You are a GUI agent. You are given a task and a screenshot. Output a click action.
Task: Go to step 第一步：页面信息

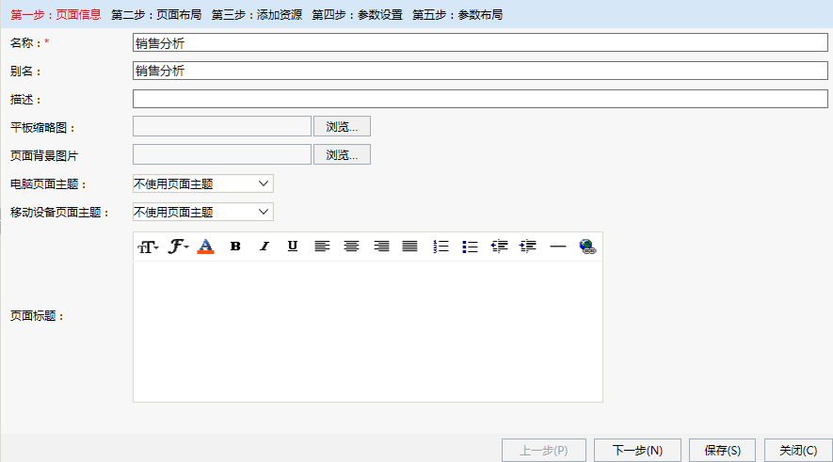click(56, 15)
